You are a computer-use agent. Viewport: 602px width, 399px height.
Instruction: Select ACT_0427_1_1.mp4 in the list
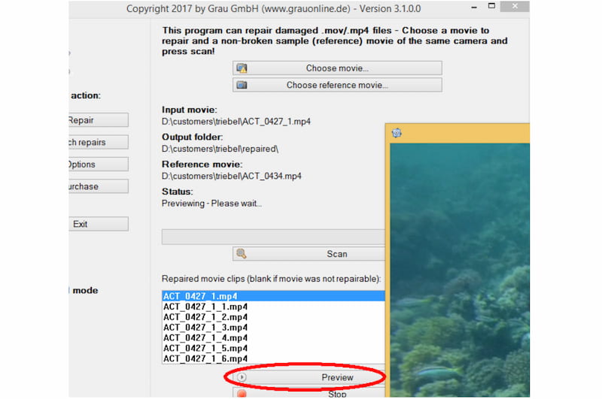pos(205,307)
